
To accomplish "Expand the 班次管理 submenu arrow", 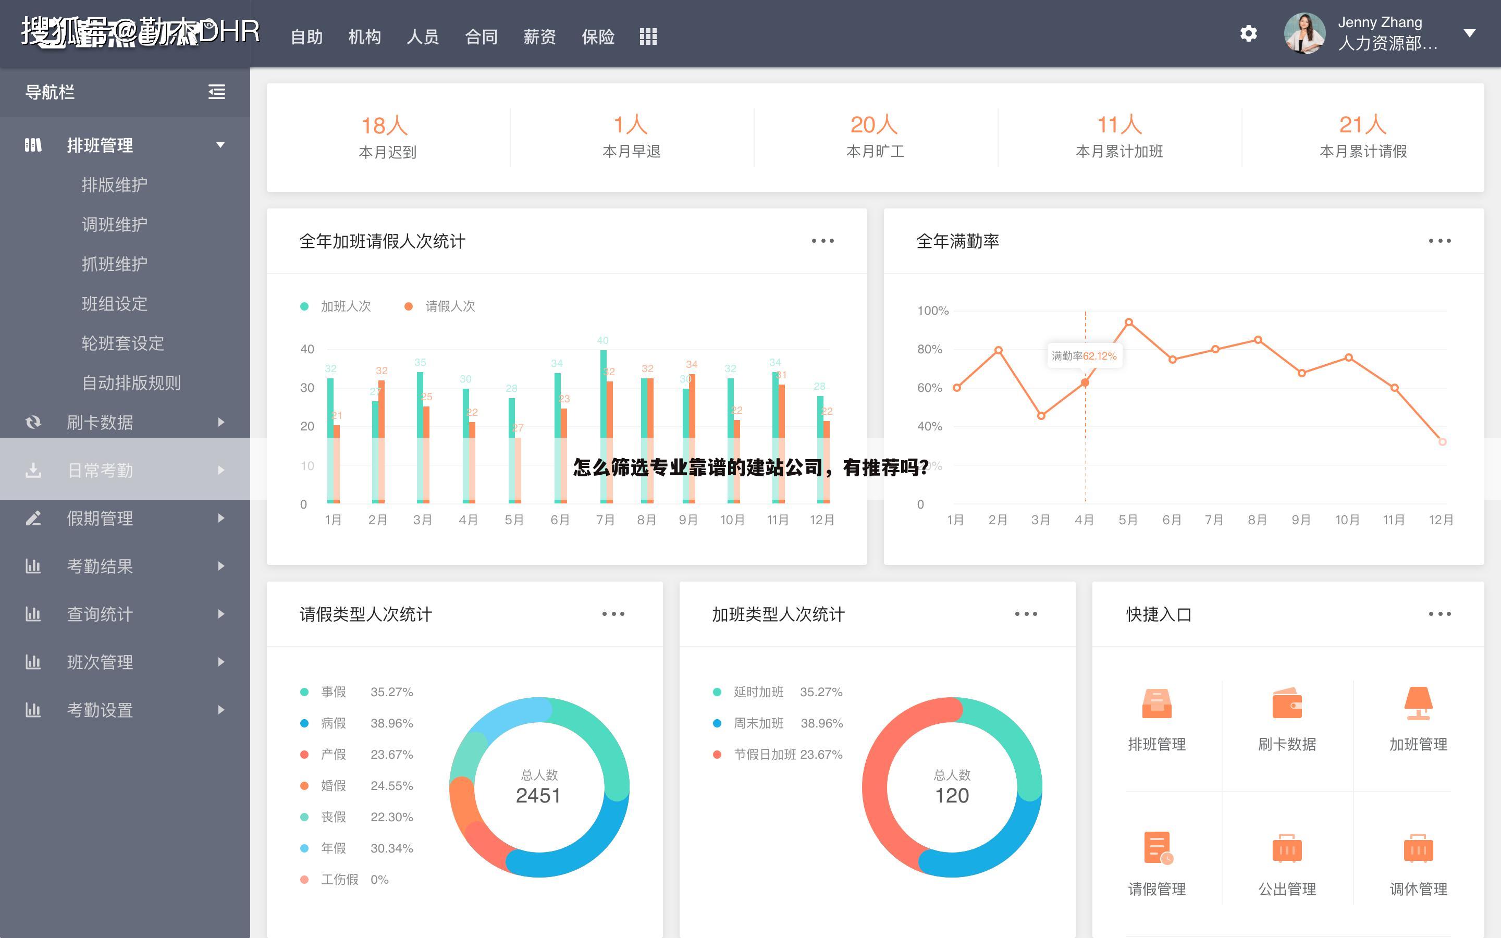I will coord(222,662).
